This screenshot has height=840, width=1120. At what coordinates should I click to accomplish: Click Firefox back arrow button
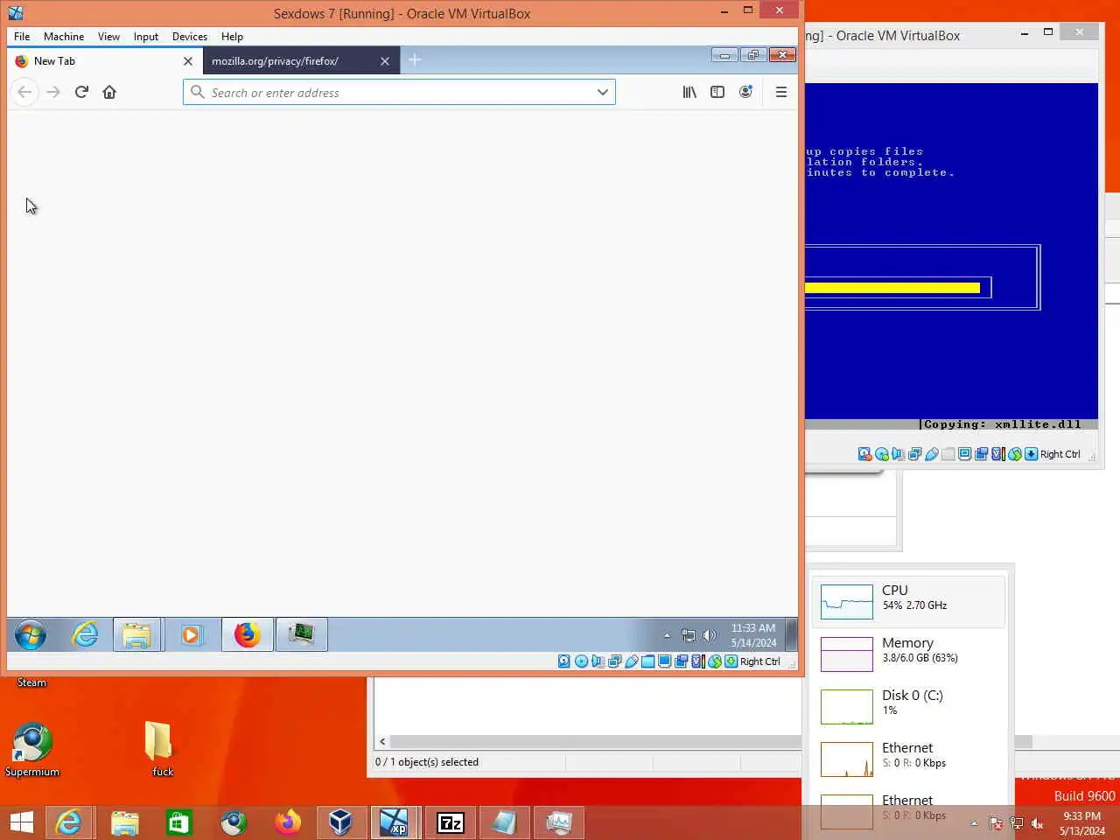tap(24, 92)
